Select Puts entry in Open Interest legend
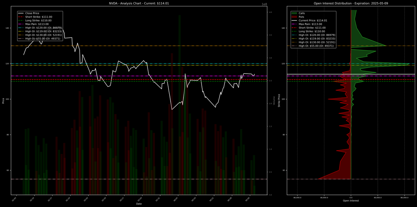This screenshot has width=417, height=207. 298,17
